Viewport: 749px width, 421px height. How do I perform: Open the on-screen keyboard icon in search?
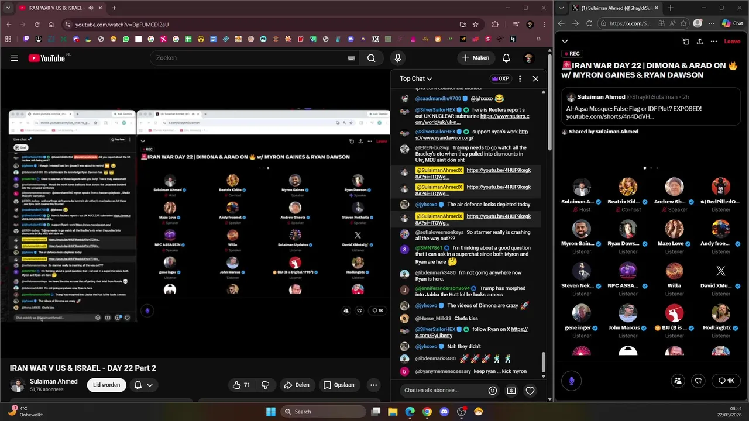pos(351,58)
